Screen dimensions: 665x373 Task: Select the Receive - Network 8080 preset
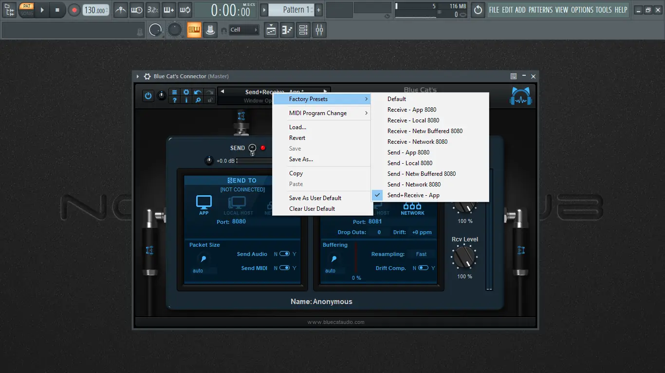coord(417,142)
